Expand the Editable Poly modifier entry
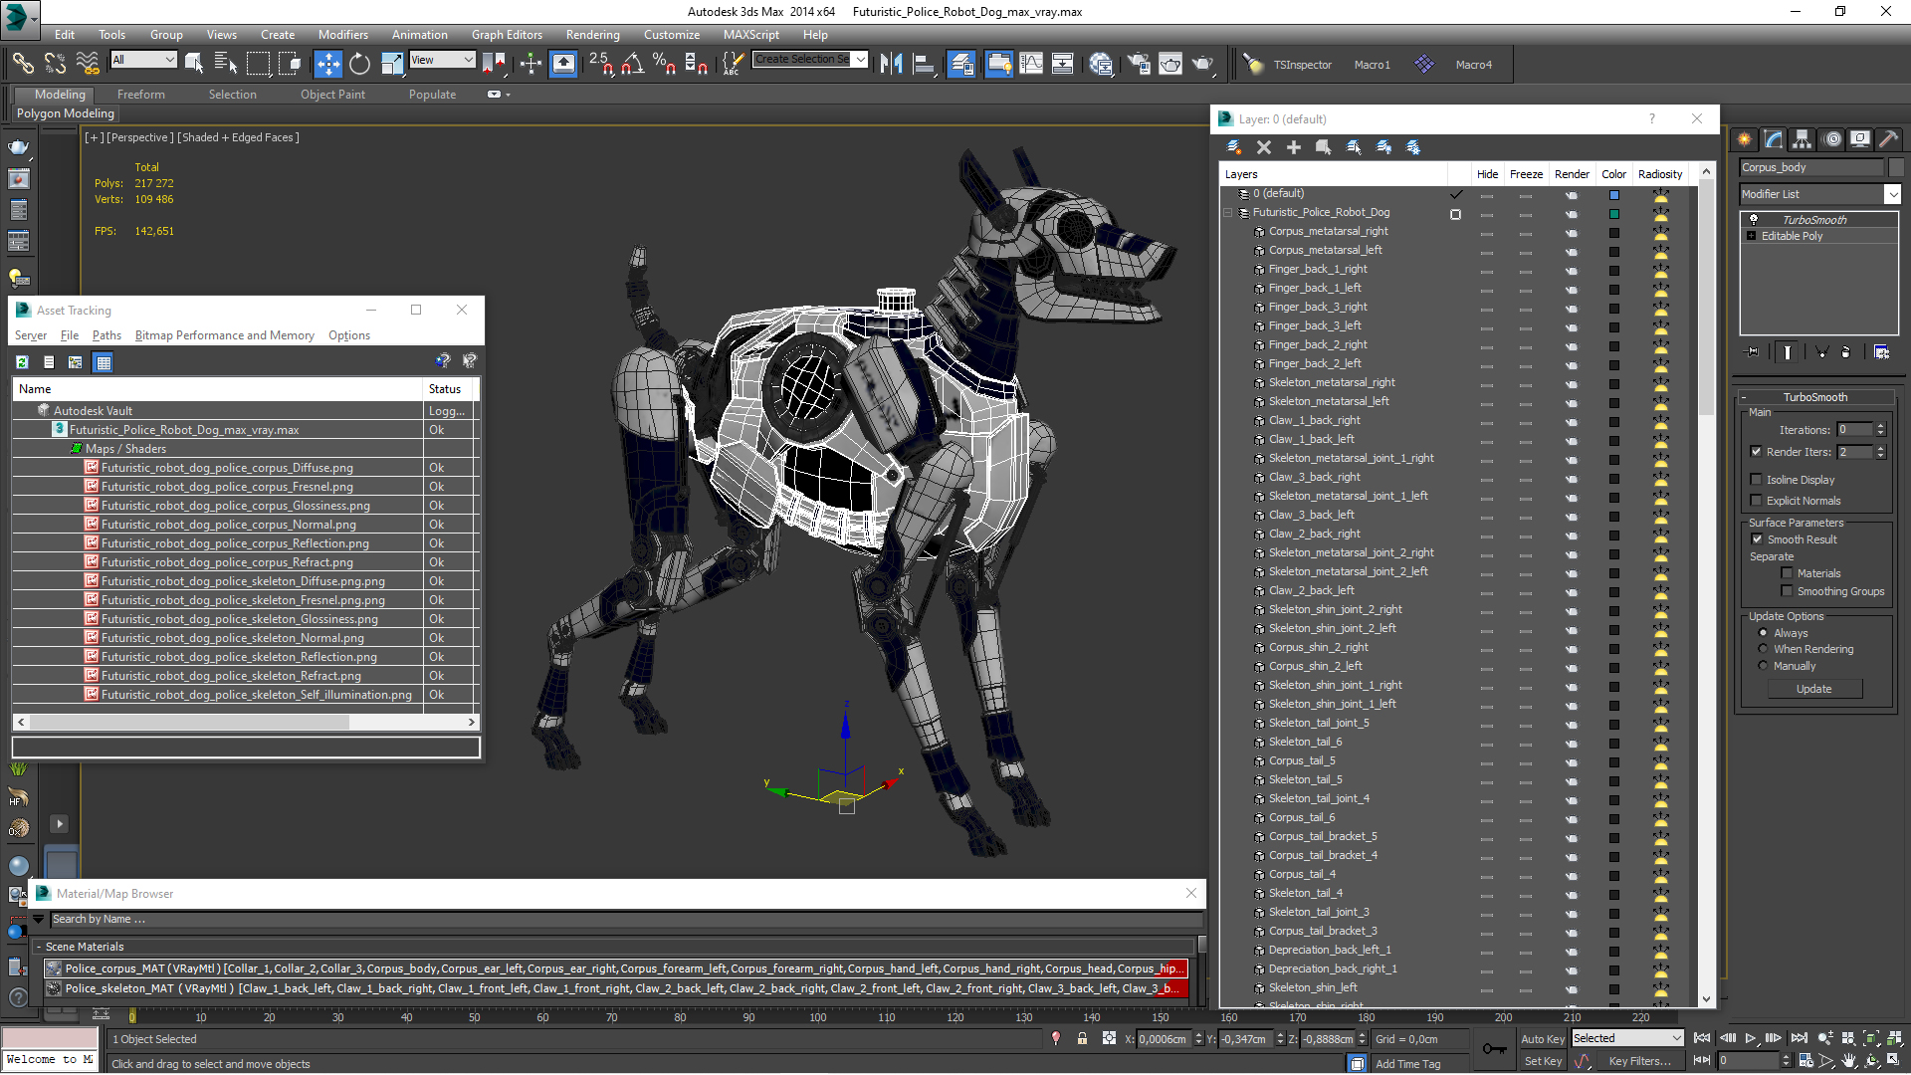Image resolution: width=1911 pixels, height=1075 pixels. coord(1752,236)
